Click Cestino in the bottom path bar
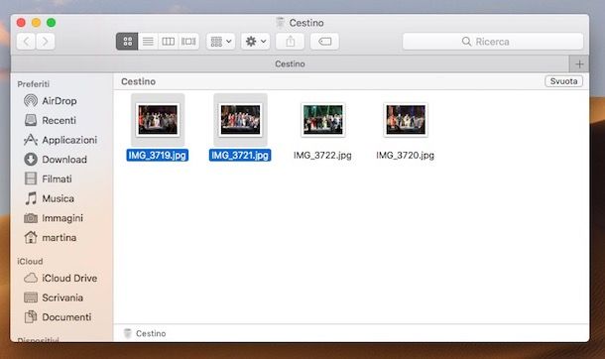This screenshot has height=359, width=605. (145, 333)
